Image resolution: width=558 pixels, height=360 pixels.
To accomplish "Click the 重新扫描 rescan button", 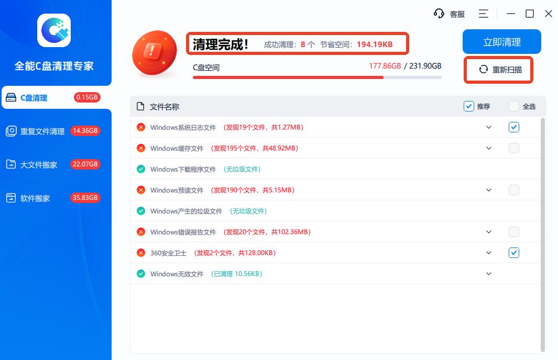I will [x=500, y=70].
